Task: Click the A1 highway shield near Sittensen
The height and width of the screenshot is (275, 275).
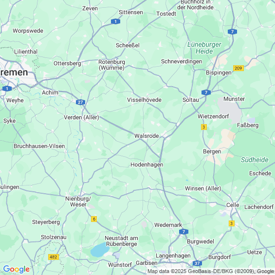Action: click(x=115, y=21)
